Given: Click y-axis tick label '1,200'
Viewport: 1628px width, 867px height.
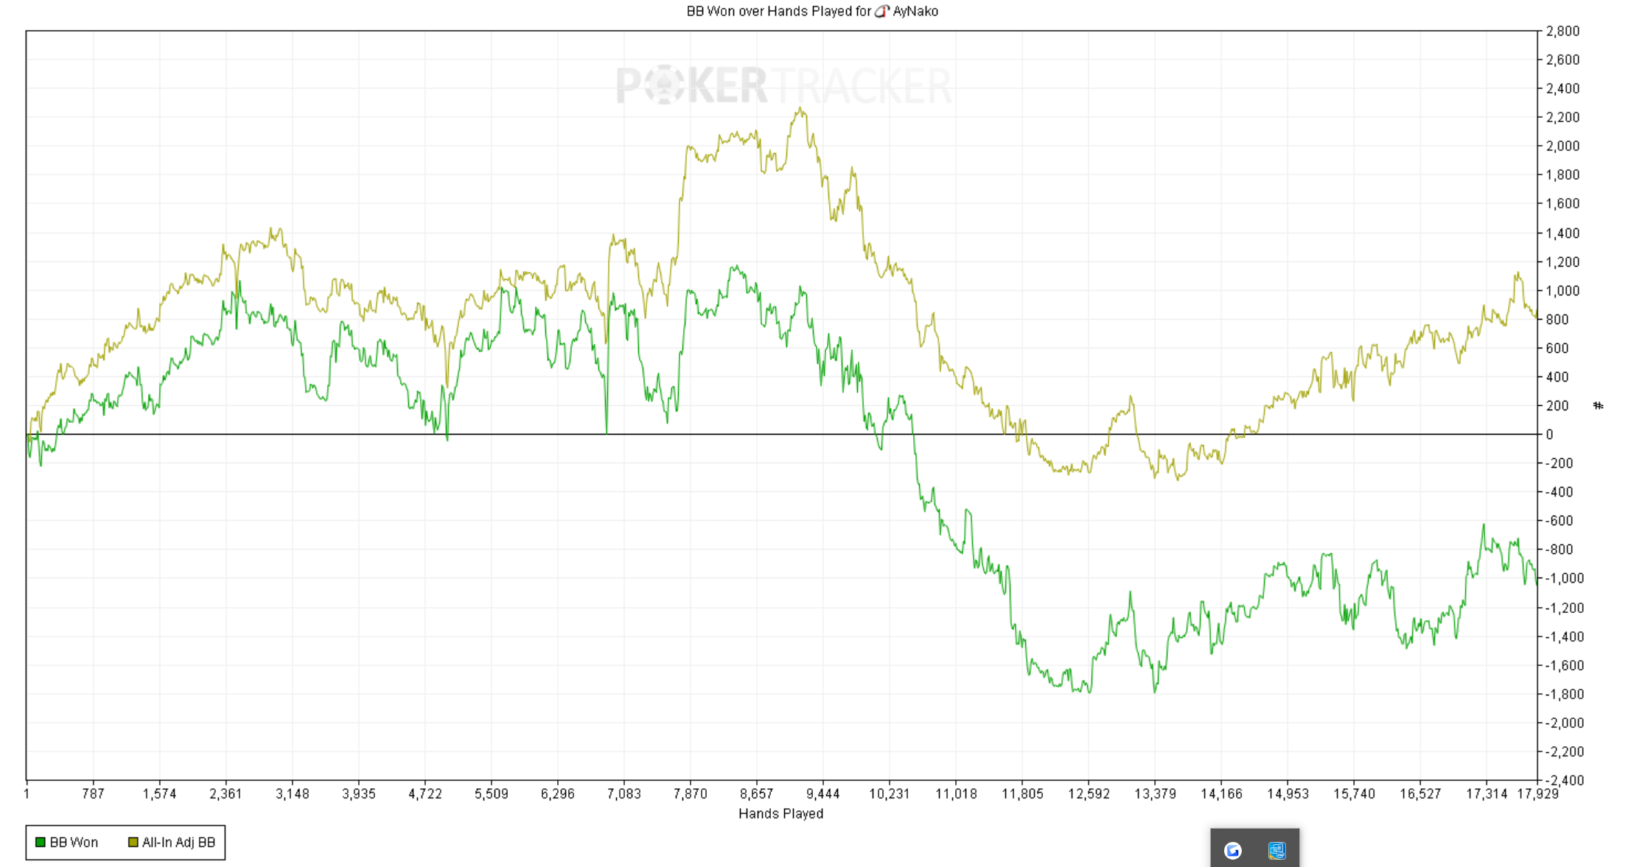Looking at the screenshot, I should pos(1563,261).
